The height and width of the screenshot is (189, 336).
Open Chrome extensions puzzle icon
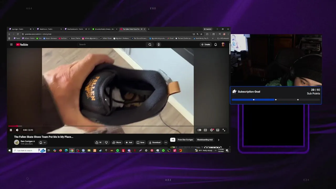[207, 34]
